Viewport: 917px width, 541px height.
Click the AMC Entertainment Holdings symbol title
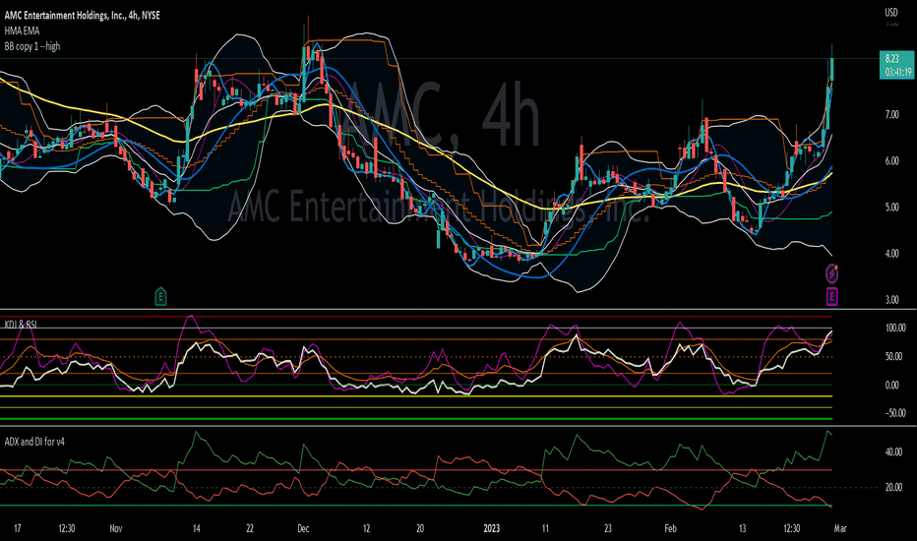[82, 15]
